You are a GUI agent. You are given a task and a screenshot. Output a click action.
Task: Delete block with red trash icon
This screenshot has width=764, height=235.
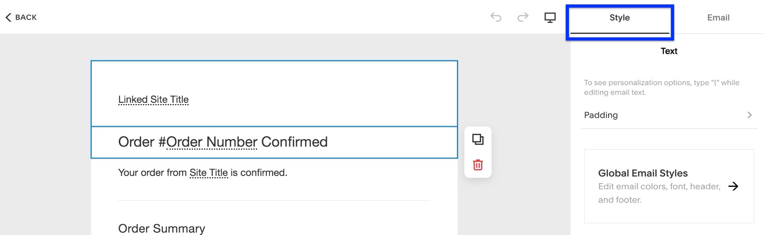click(478, 165)
